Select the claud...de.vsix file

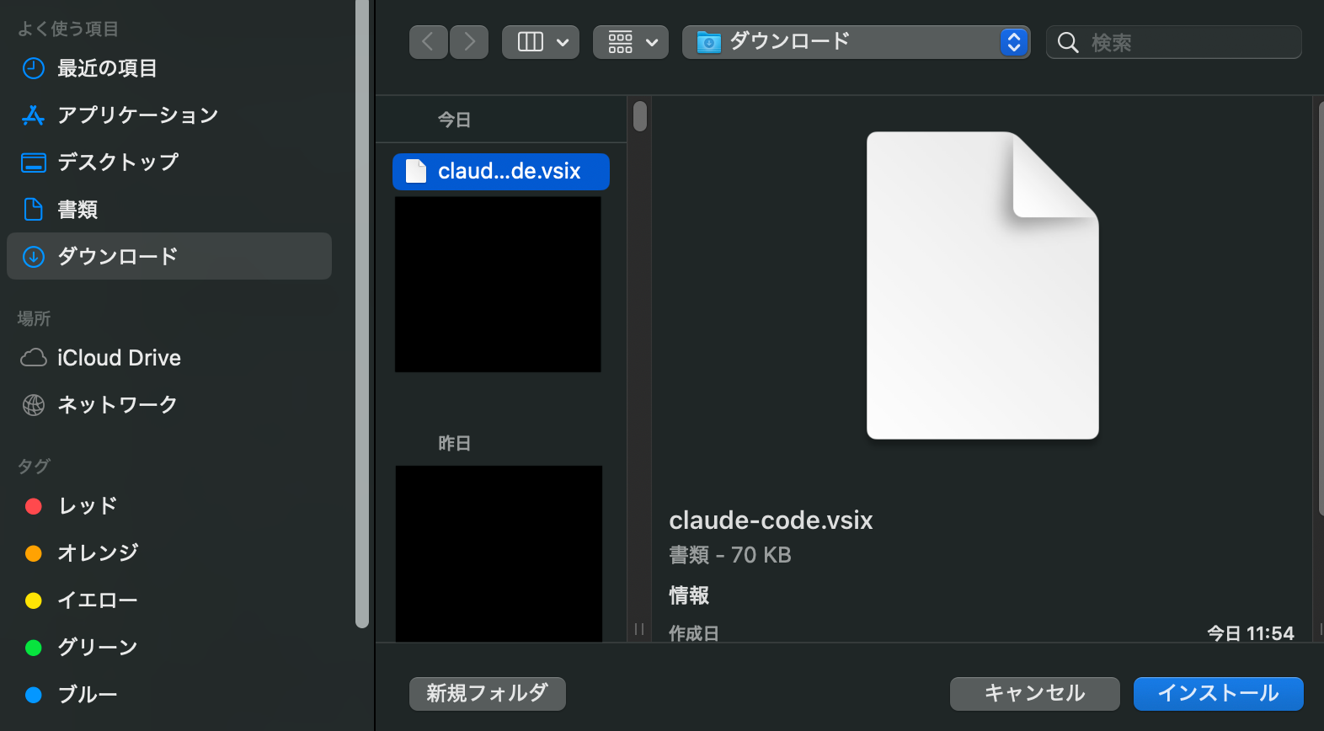(x=501, y=171)
